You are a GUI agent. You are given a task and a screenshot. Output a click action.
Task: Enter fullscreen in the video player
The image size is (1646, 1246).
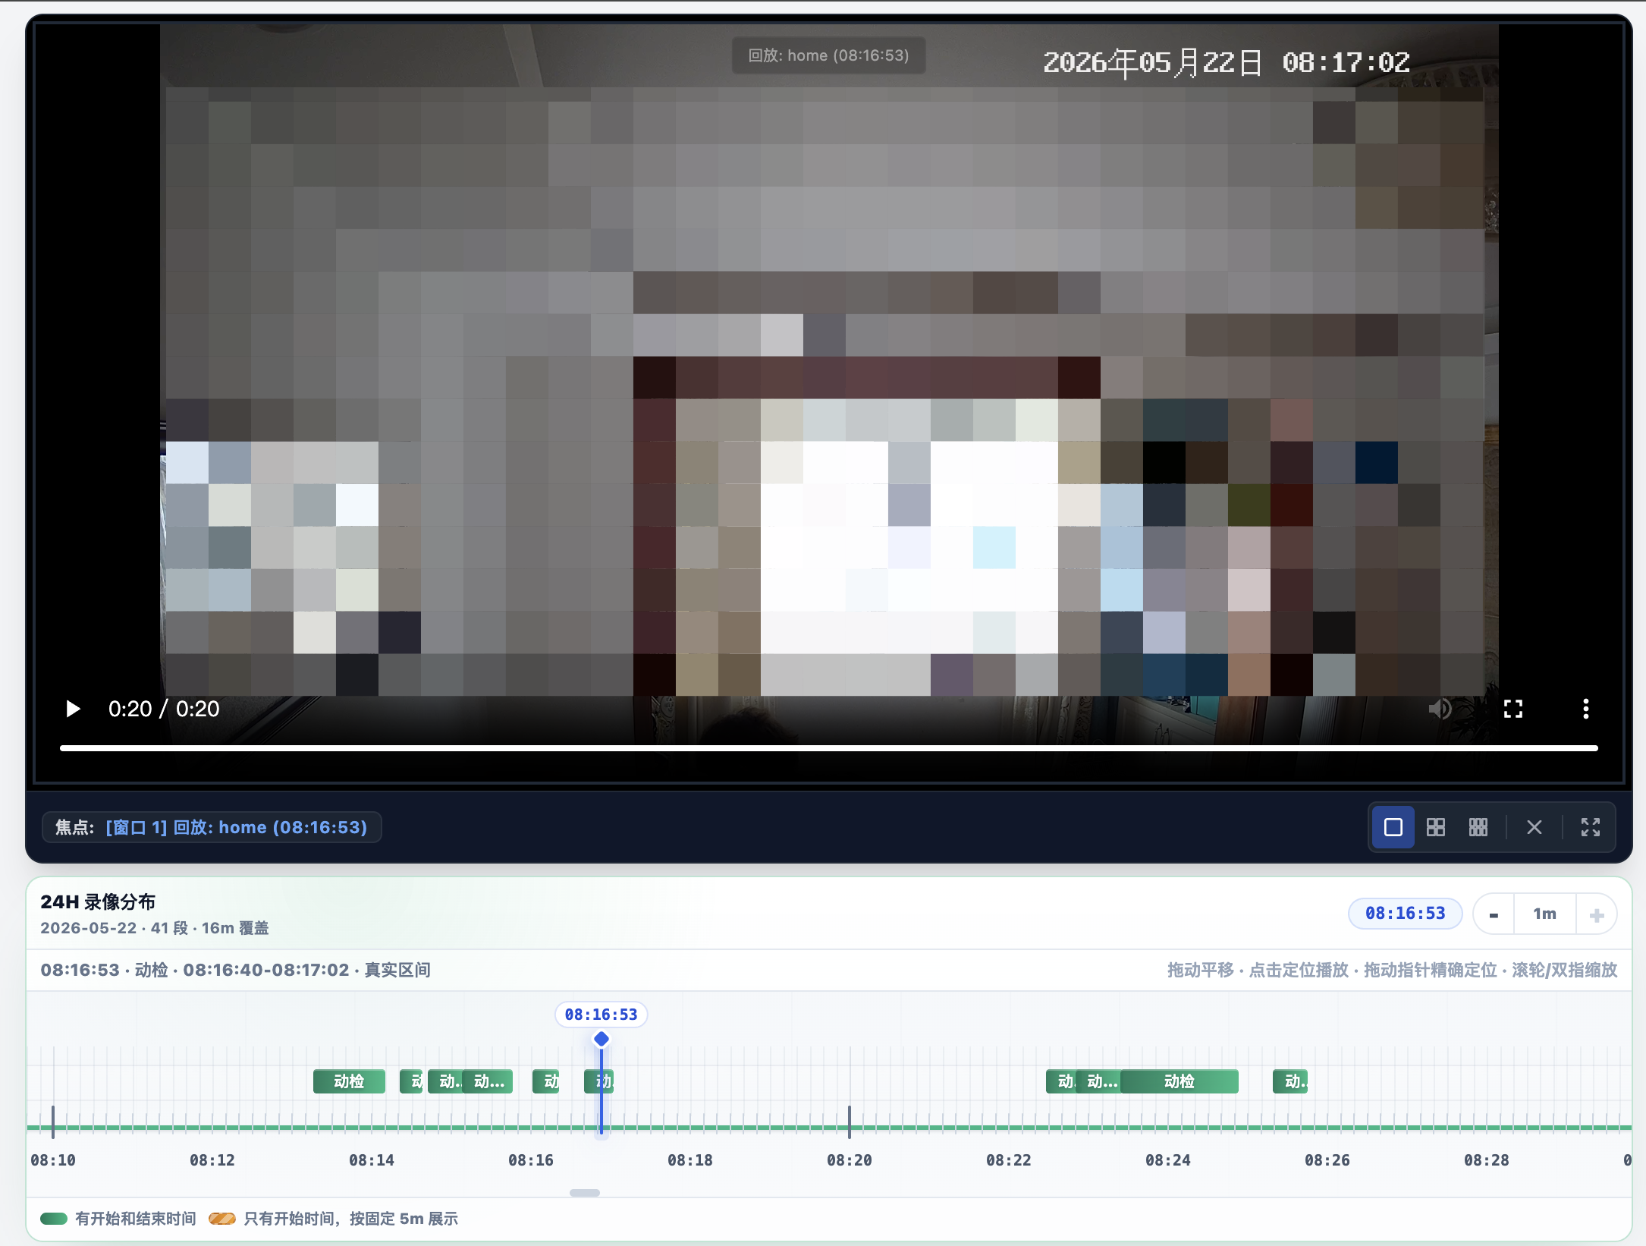1513,709
